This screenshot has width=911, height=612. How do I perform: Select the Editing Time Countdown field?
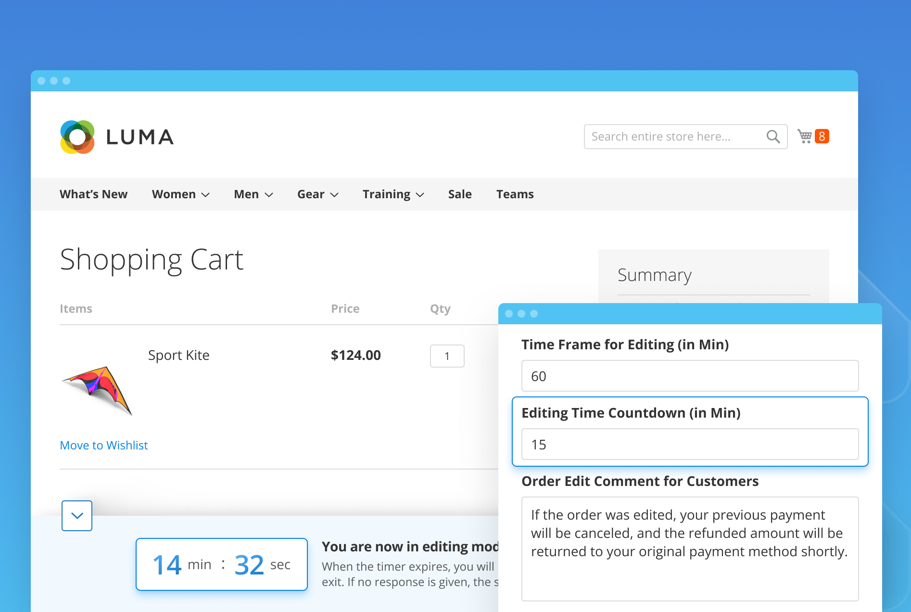pyautogui.click(x=690, y=444)
